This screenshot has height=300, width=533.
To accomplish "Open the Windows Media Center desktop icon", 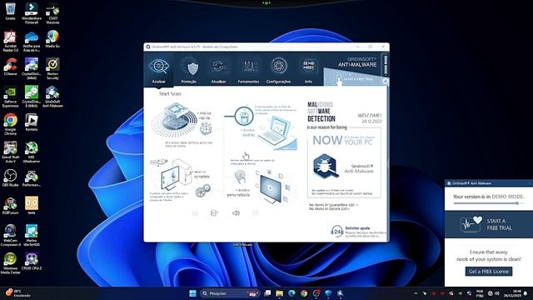I will click(10, 263).
